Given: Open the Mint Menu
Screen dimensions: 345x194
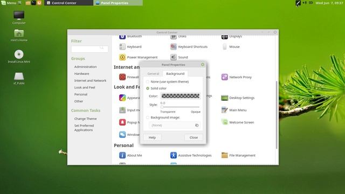Looking at the screenshot, I should [9, 3].
